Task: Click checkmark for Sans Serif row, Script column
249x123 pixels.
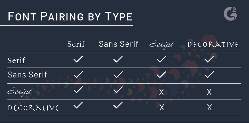Action: (x=162, y=75)
